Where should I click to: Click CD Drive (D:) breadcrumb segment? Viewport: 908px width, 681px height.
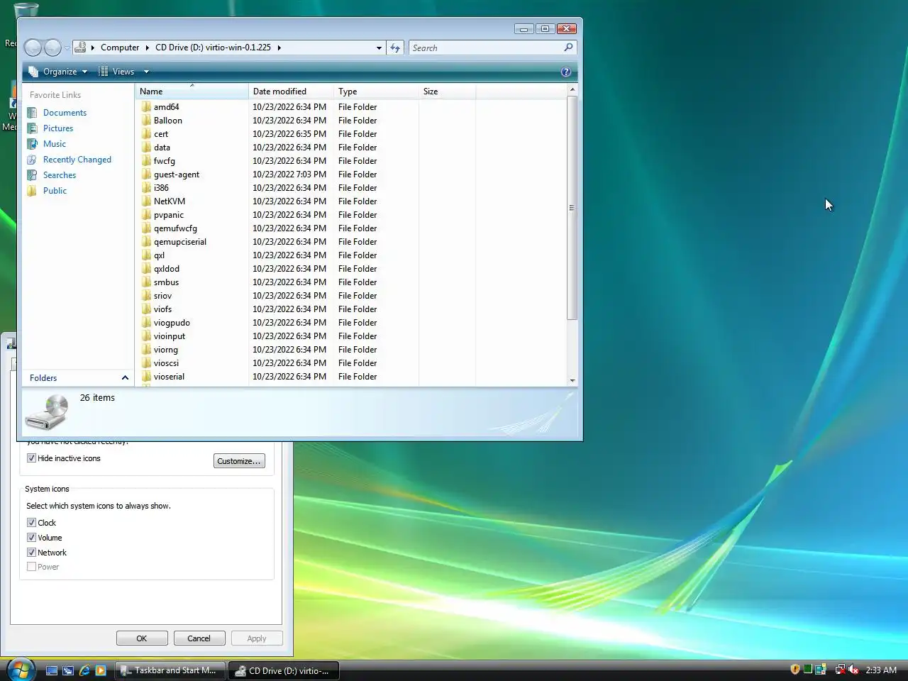pos(213,48)
